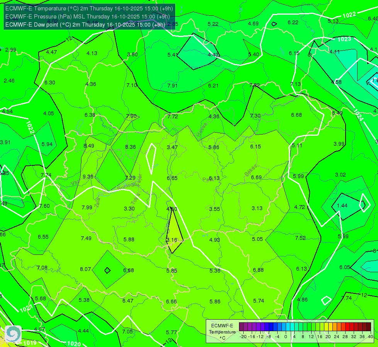Screen dimensions: 378x347
Task: Click the dew point value 3.30
Action: point(129,209)
